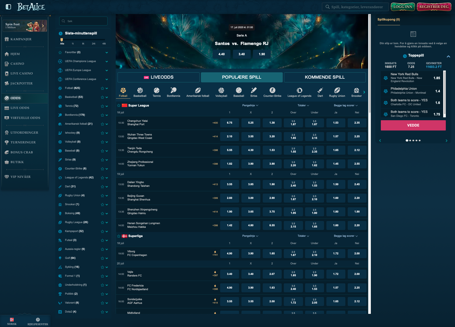Open Super League Begge lag scorer dropdown
Screen dimensions: 455x327
click(x=346, y=105)
